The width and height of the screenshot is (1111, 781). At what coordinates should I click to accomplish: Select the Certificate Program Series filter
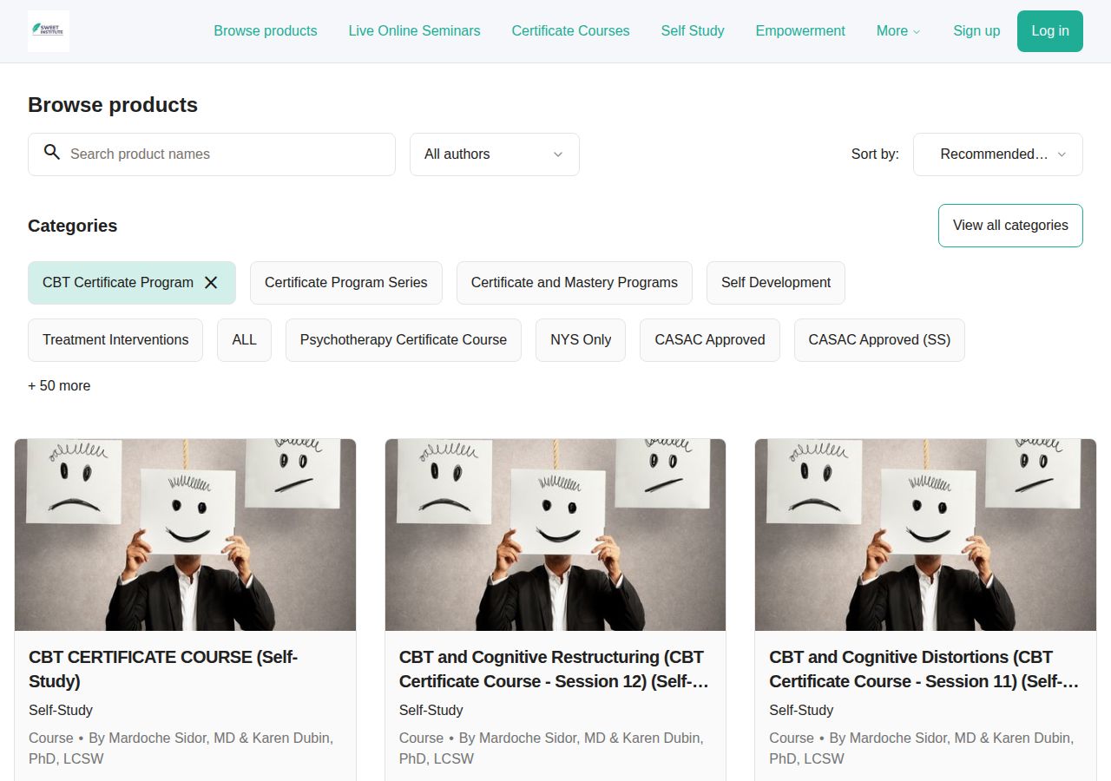pos(345,282)
